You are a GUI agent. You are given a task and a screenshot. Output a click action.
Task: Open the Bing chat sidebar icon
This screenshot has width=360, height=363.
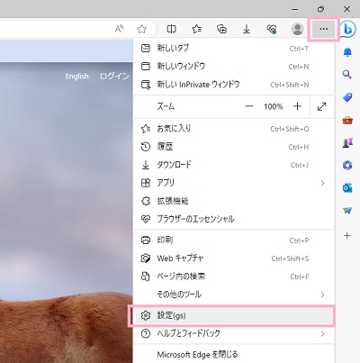[x=349, y=29]
